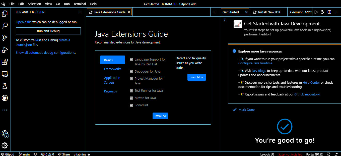The height and width of the screenshot is (156, 341).
Task: Toggle Project Manager for Java checkbox
Action: (131, 79)
